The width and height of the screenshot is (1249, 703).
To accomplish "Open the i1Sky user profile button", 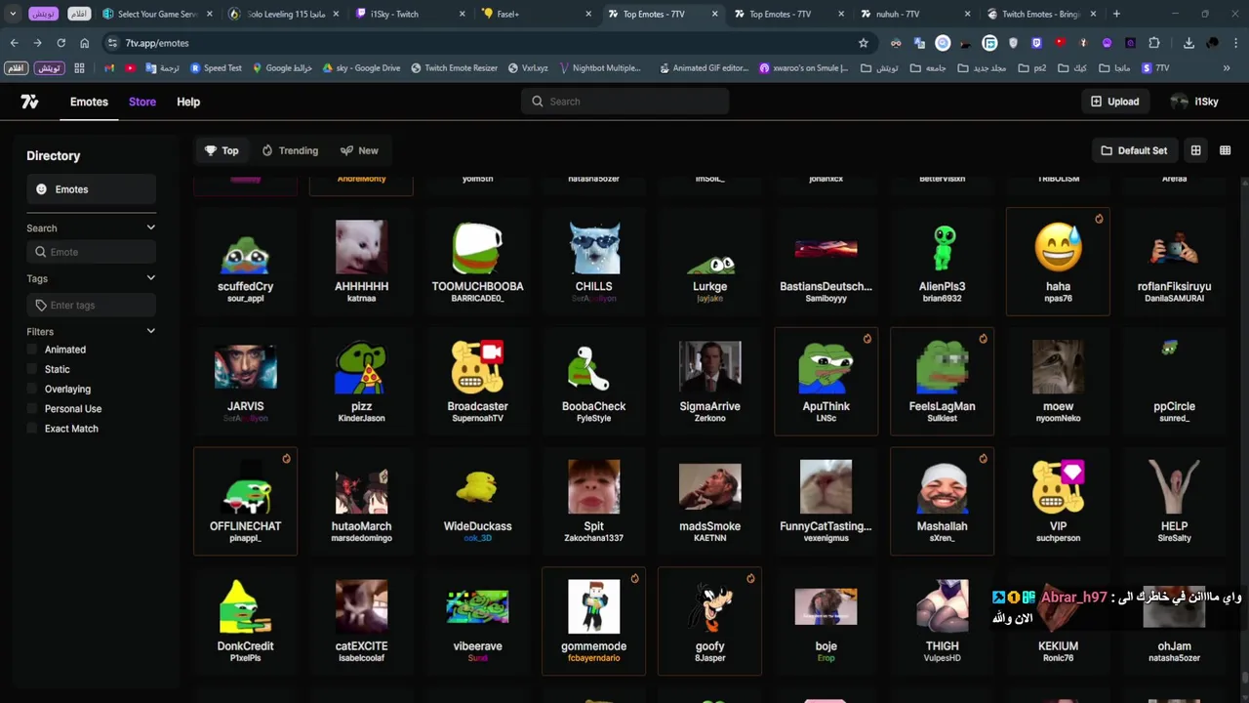I will 1194,102.
